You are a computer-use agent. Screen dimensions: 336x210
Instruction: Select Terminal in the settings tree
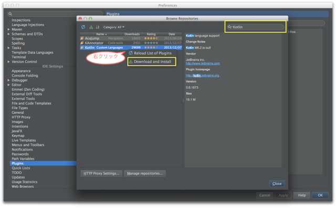(19, 57)
